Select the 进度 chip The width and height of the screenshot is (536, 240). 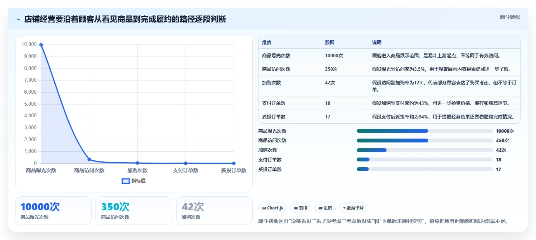pyautogui.click(x=325, y=208)
